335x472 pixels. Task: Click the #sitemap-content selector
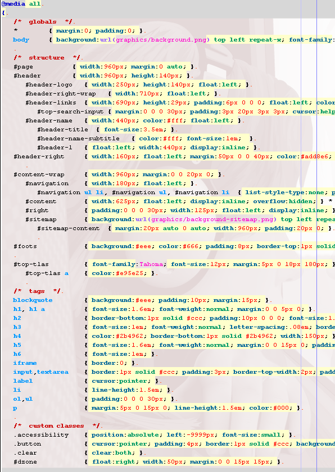[x=69, y=228]
